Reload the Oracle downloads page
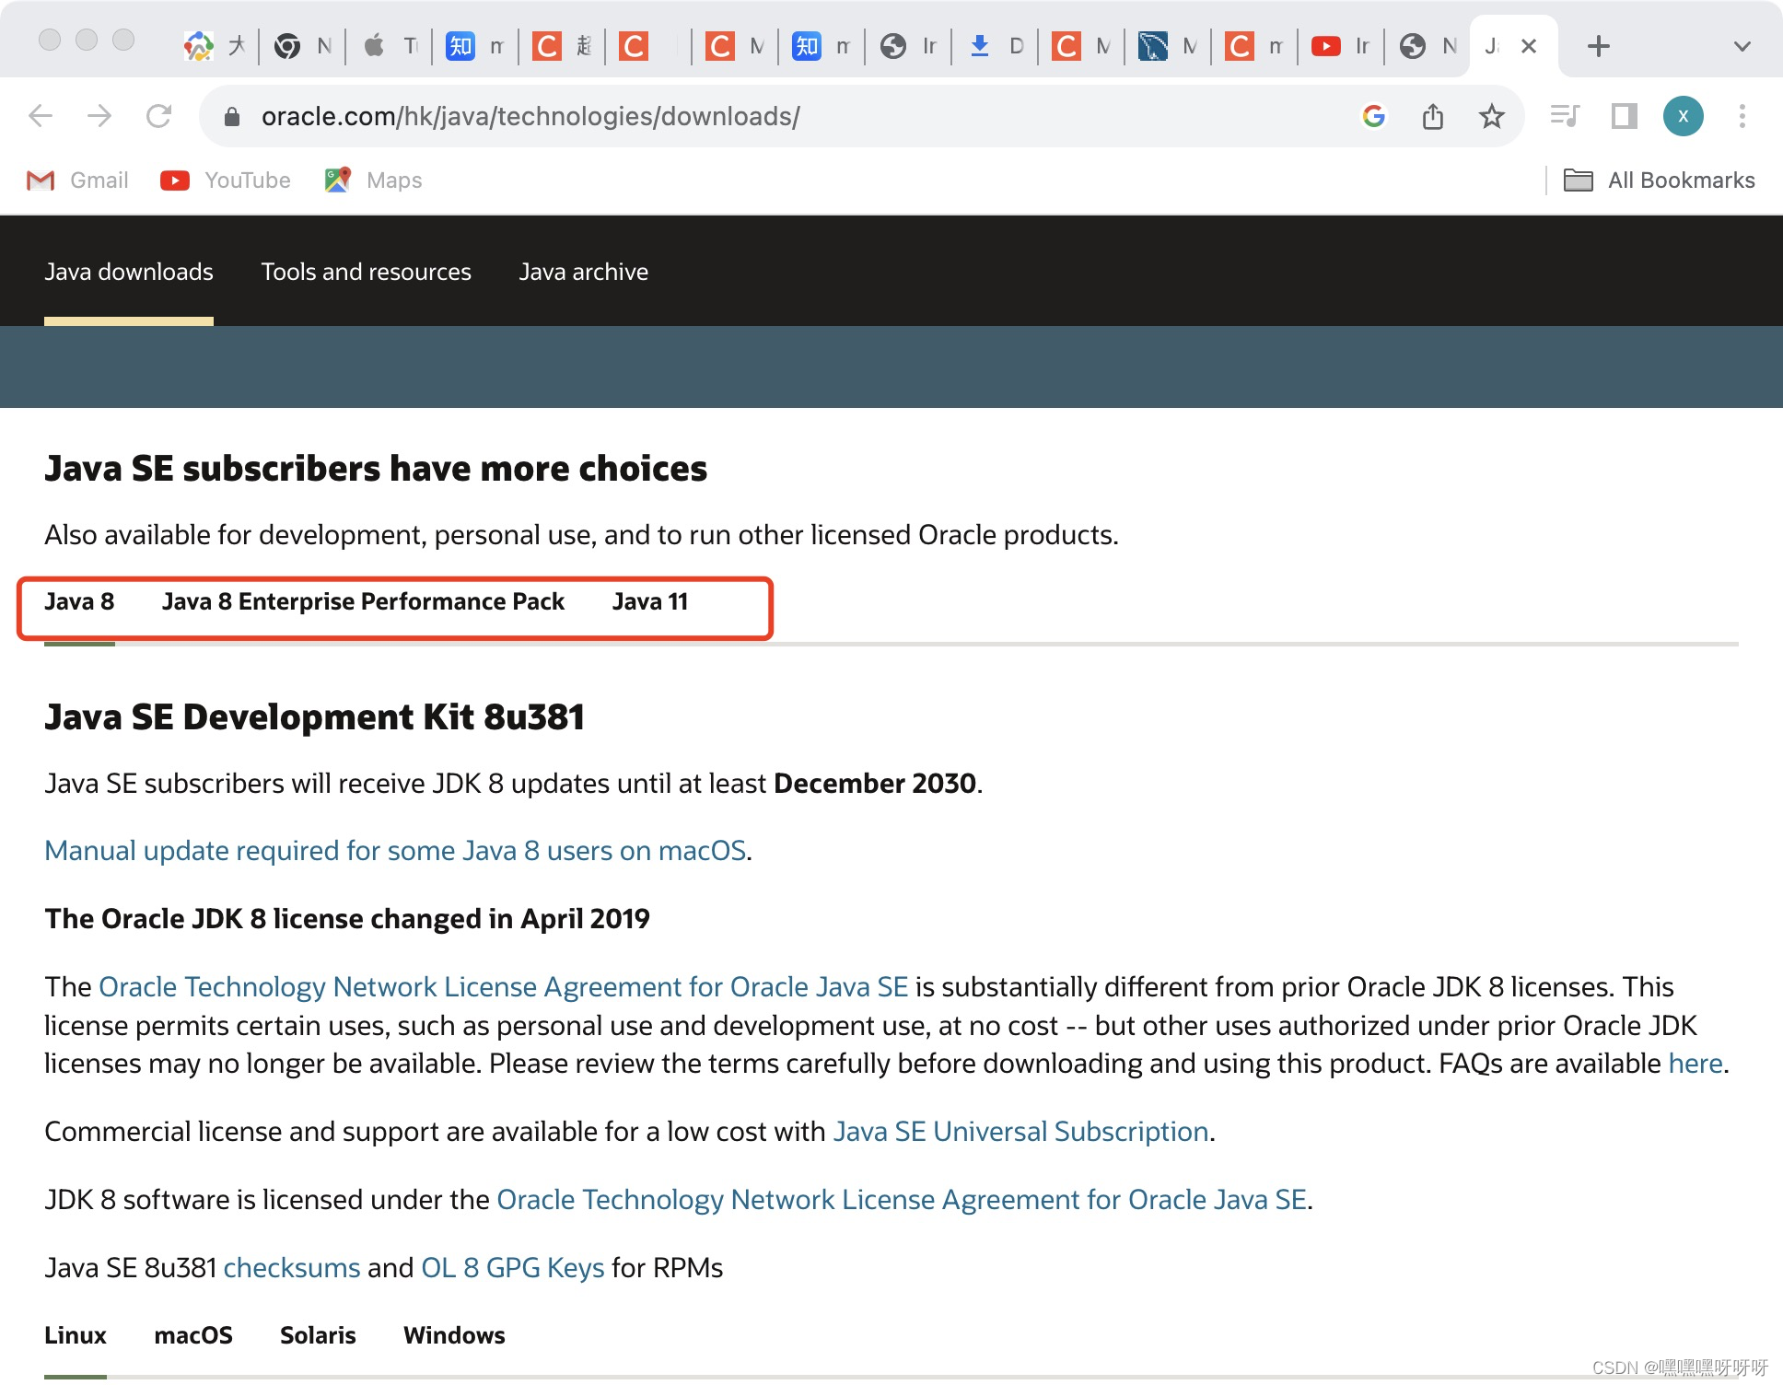This screenshot has height=1385, width=1783. pyautogui.click(x=159, y=116)
